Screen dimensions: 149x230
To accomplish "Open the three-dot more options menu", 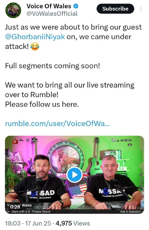I will tap(141, 9).
